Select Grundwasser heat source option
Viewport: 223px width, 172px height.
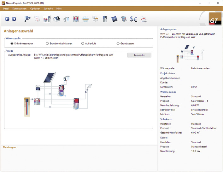tap(118, 43)
